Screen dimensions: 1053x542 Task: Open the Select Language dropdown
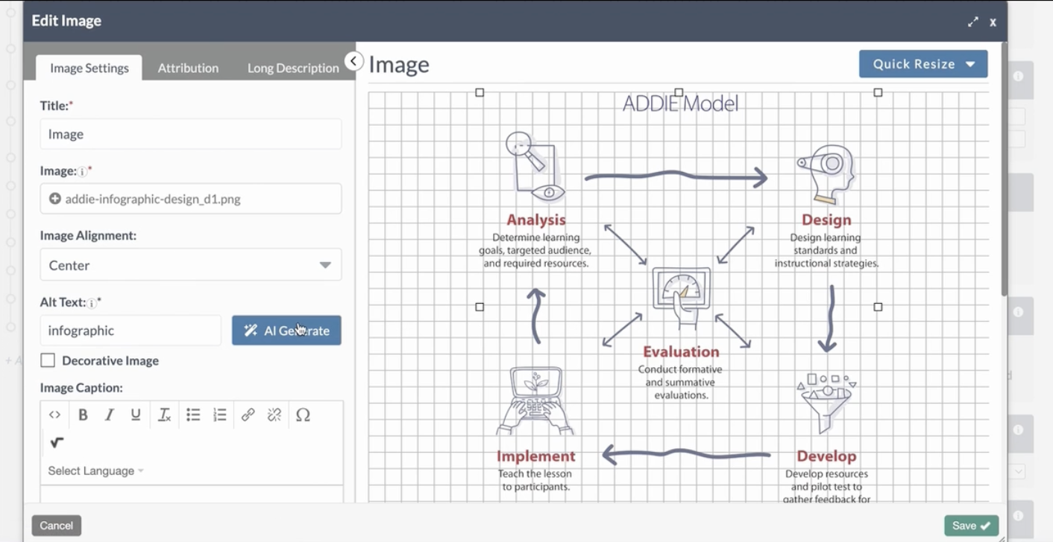coord(95,471)
